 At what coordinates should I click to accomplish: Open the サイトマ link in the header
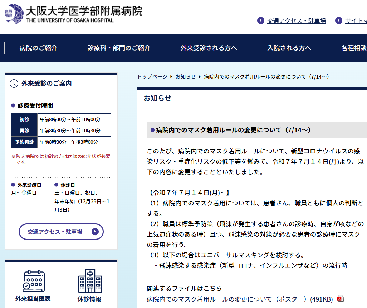coord(356,21)
